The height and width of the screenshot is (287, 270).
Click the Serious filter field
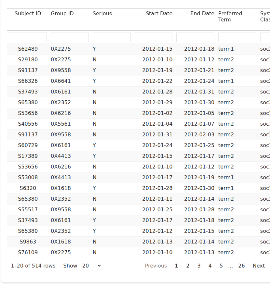112,37
